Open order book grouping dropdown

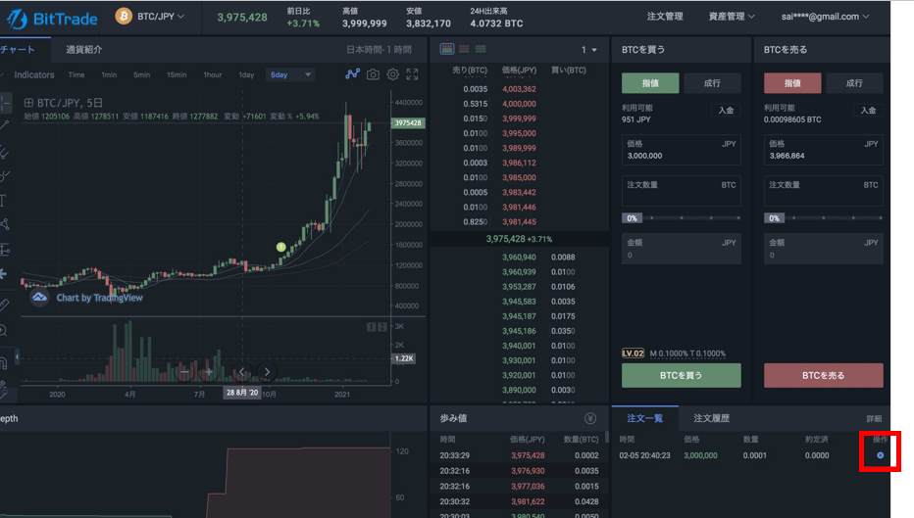point(588,49)
